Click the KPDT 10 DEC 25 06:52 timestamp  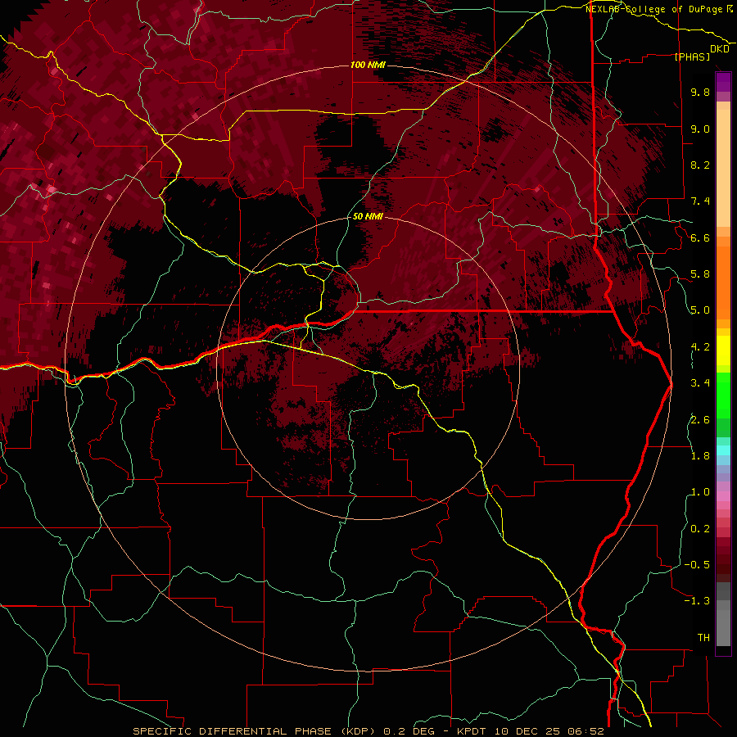point(531,731)
